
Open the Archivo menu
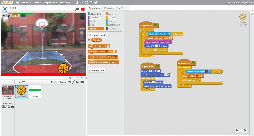coord(27,3)
